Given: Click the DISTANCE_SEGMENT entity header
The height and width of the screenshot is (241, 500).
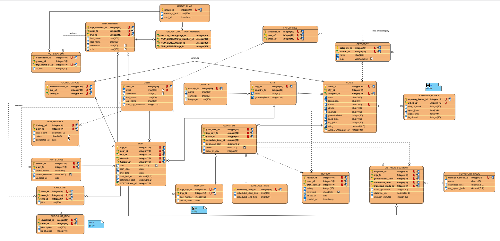Looking at the screenshot, I should pos(396,168).
